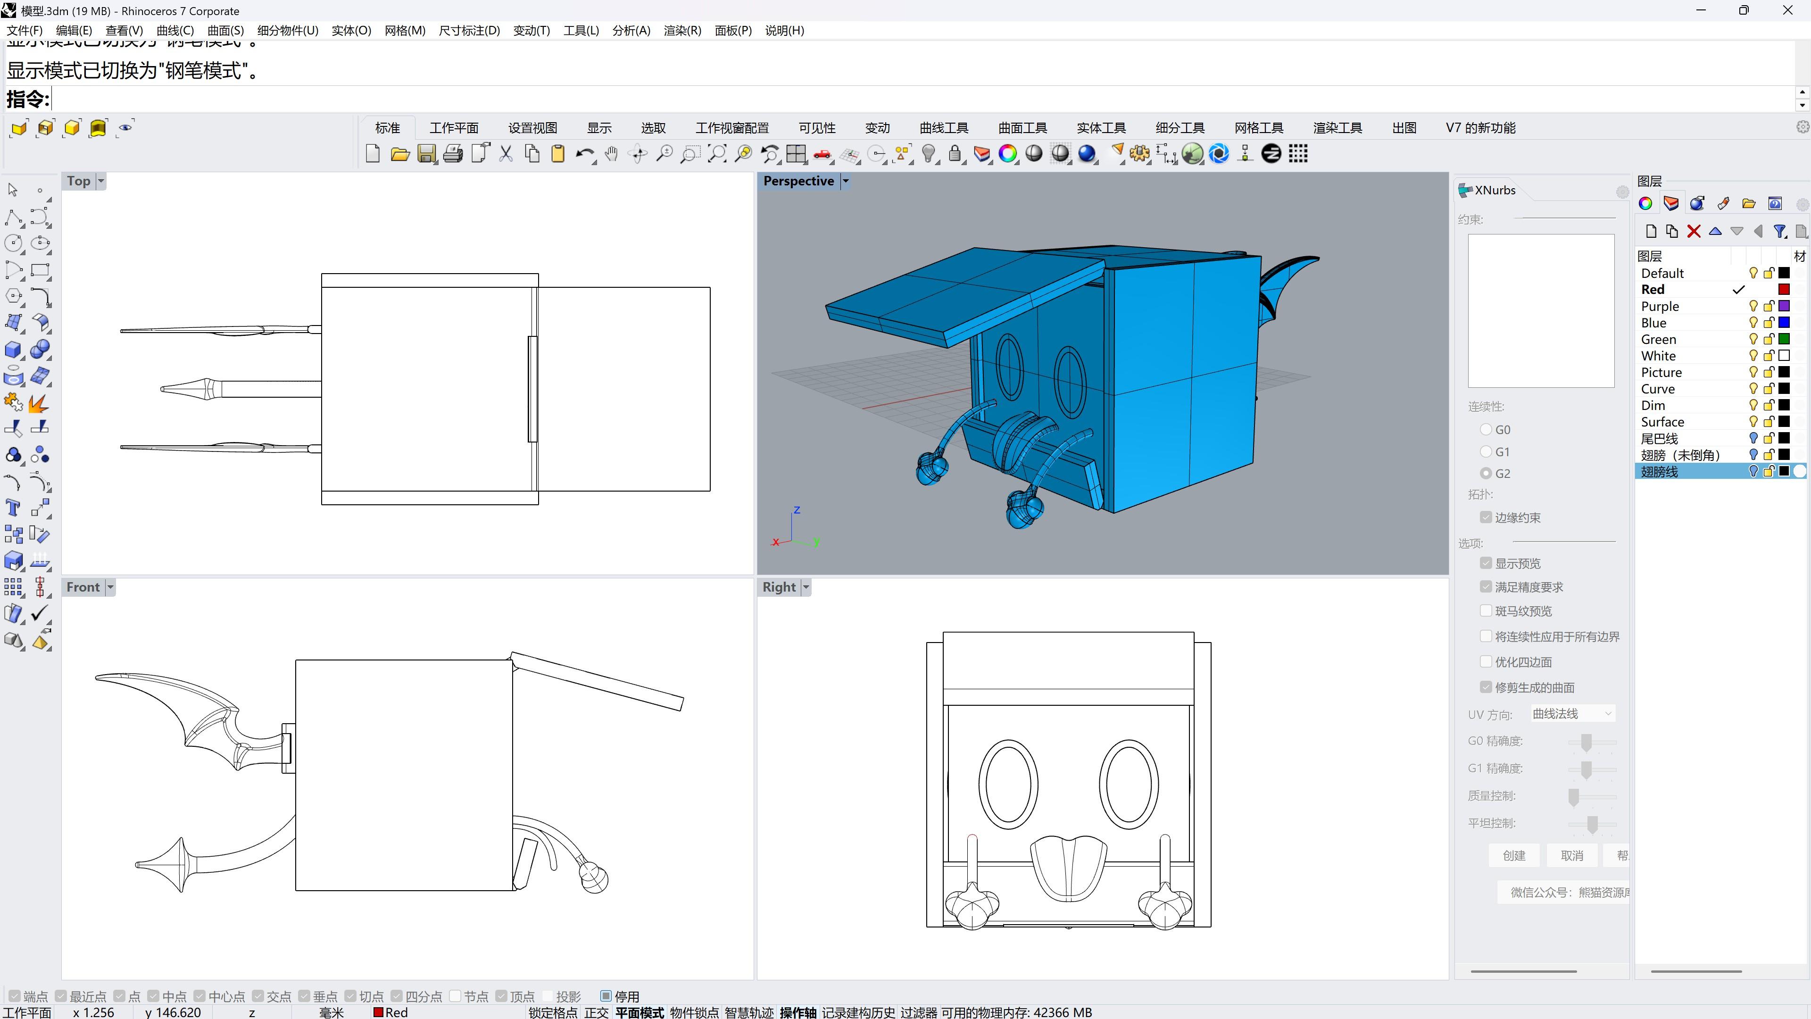Click the lock objects padlock icon

(x=955, y=154)
